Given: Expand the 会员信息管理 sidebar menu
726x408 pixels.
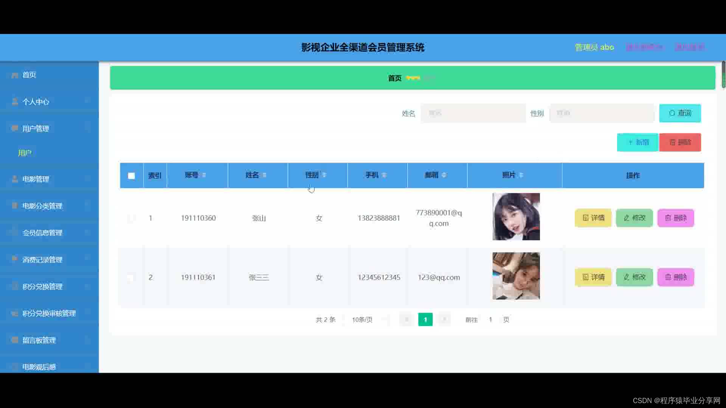Looking at the screenshot, I should point(42,233).
